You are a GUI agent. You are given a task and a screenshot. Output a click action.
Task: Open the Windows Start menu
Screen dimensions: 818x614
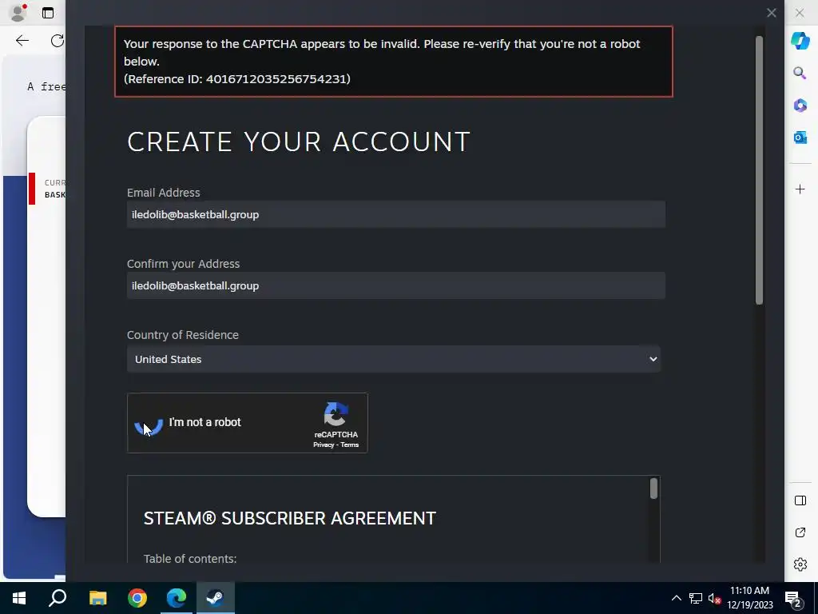coord(19,598)
